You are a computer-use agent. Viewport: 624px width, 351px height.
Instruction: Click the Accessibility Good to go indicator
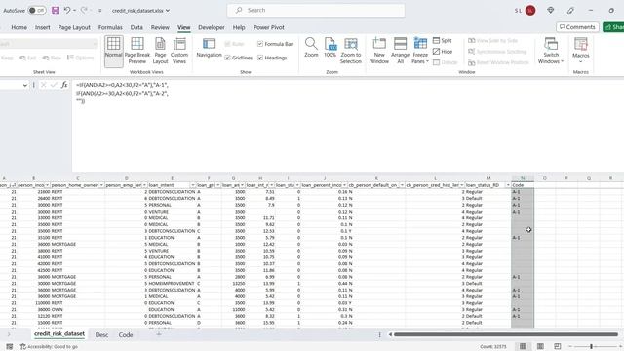point(49,347)
